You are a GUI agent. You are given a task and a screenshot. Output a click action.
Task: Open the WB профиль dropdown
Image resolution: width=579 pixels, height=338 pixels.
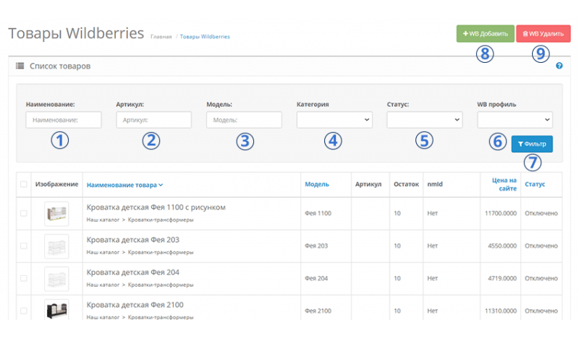(x=515, y=120)
